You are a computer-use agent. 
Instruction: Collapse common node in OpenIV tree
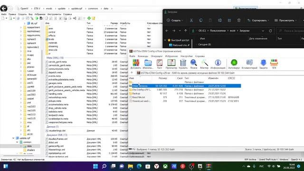[17, 142]
